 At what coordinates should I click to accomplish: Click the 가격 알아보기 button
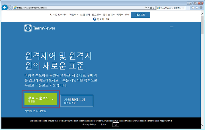point(77,101)
